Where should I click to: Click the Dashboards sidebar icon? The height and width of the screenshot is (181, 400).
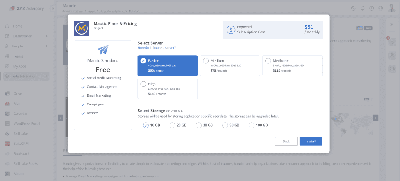pyautogui.click(x=7, y=36)
